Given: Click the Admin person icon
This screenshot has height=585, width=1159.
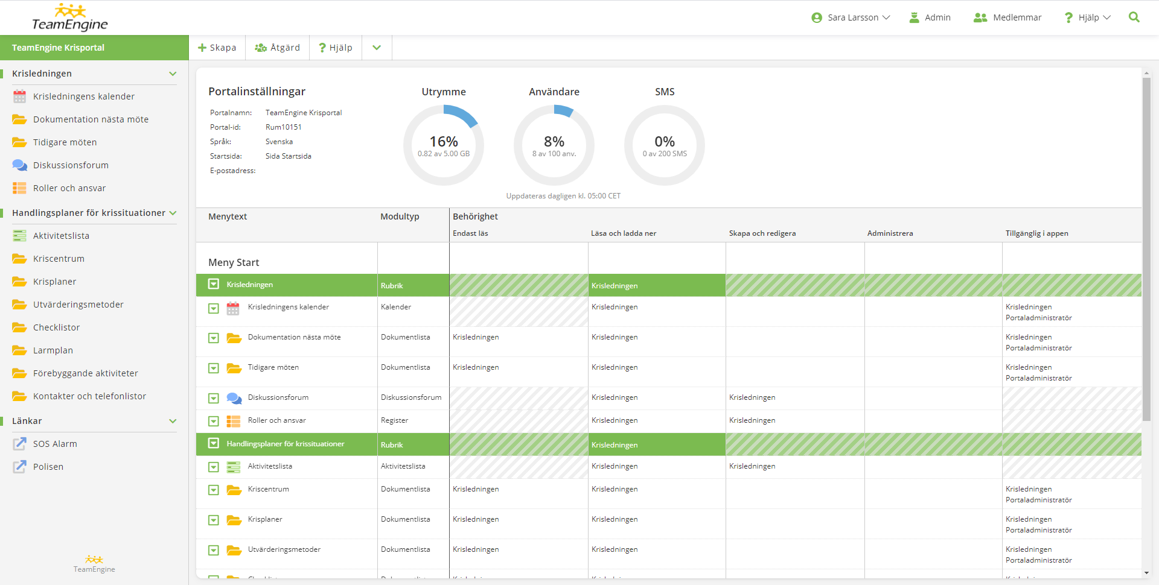Looking at the screenshot, I should point(914,17).
